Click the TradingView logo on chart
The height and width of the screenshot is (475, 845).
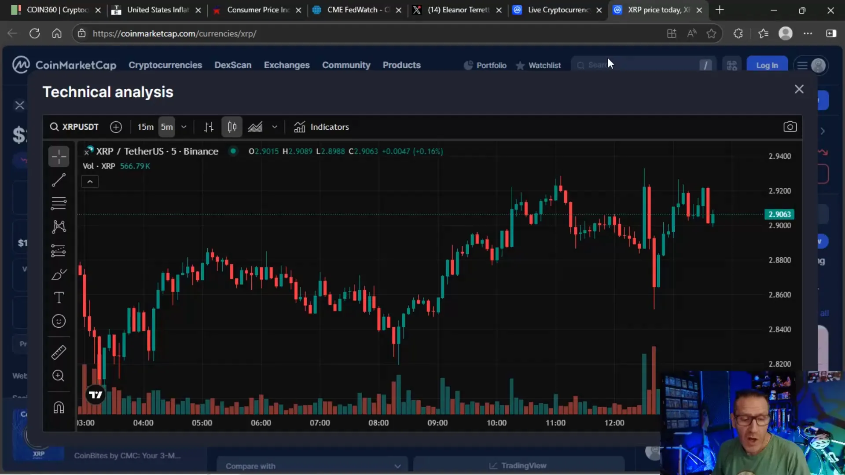coord(96,395)
